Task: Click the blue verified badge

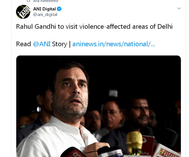Action: (59, 9)
